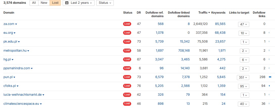
Task: Sort by DR column header
Action: pyautogui.click(x=139, y=13)
